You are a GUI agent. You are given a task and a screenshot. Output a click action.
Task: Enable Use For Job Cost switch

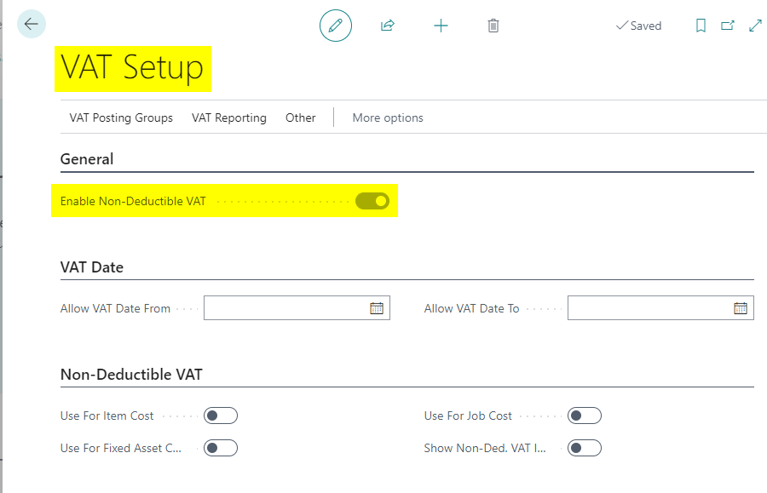[585, 416]
